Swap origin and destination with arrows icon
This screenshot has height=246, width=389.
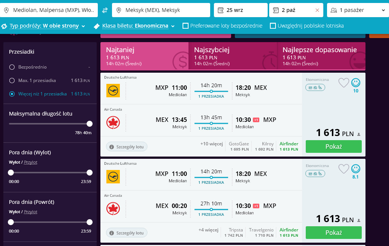tap(105, 10)
